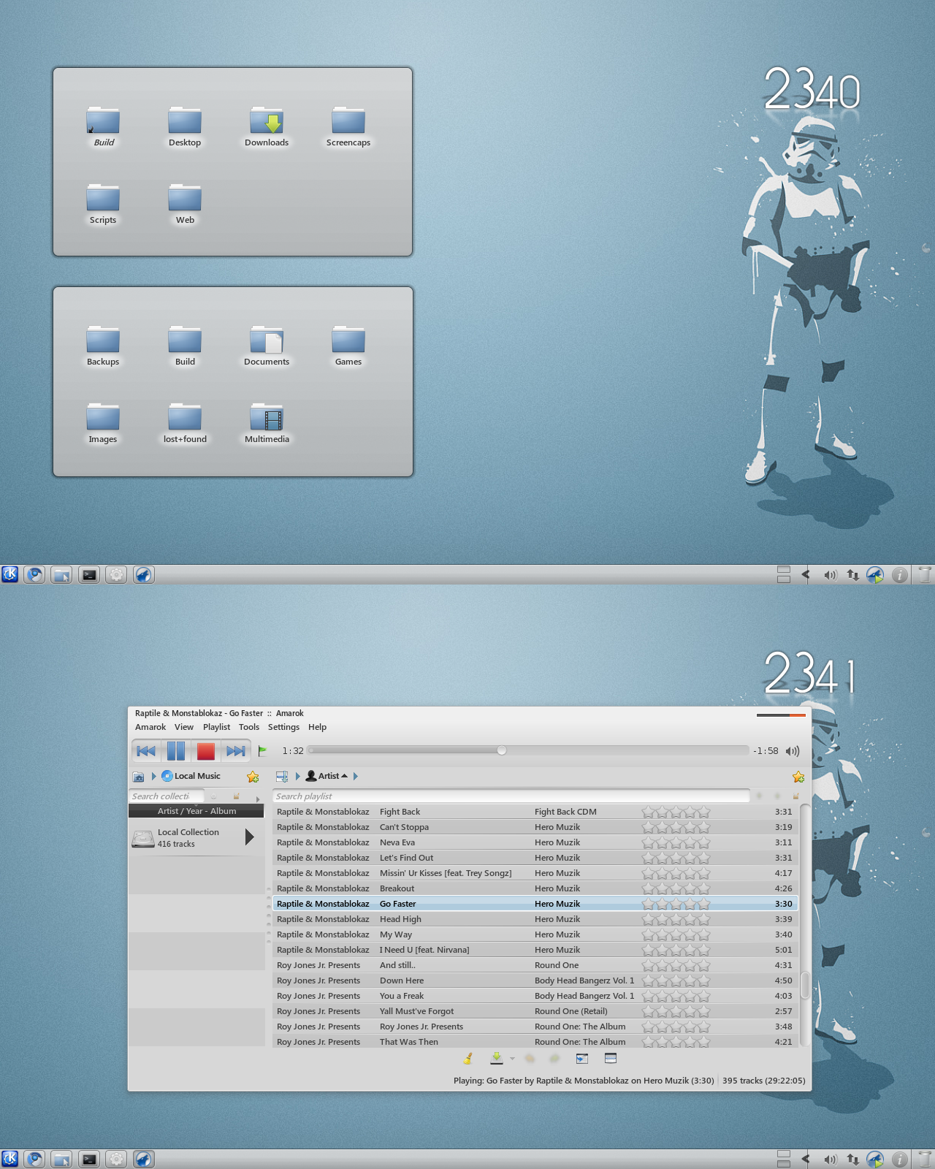Select the Yall Must've Forgot track row
This screenshot has width=935, height=1169.
pos(535,1011)
